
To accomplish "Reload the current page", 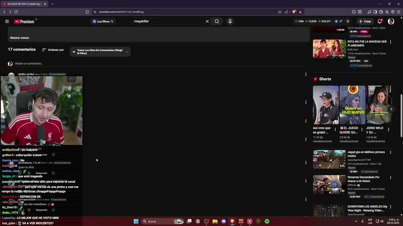I will pos(16,12).
